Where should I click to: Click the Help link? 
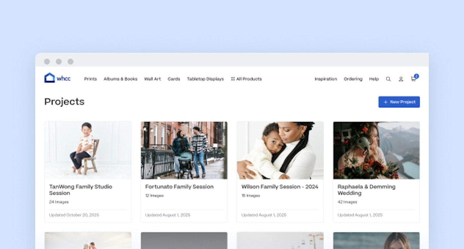[374, 79]
